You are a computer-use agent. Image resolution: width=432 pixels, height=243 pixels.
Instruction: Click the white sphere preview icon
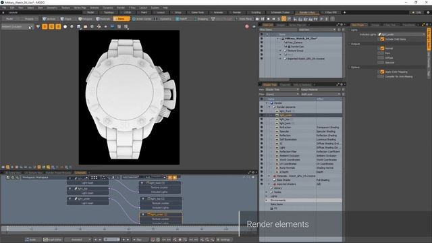point(65,27)
